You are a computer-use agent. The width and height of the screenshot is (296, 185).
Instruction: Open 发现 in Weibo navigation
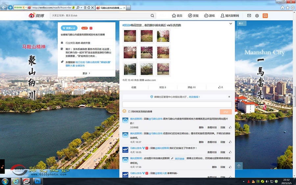(193, 16)
